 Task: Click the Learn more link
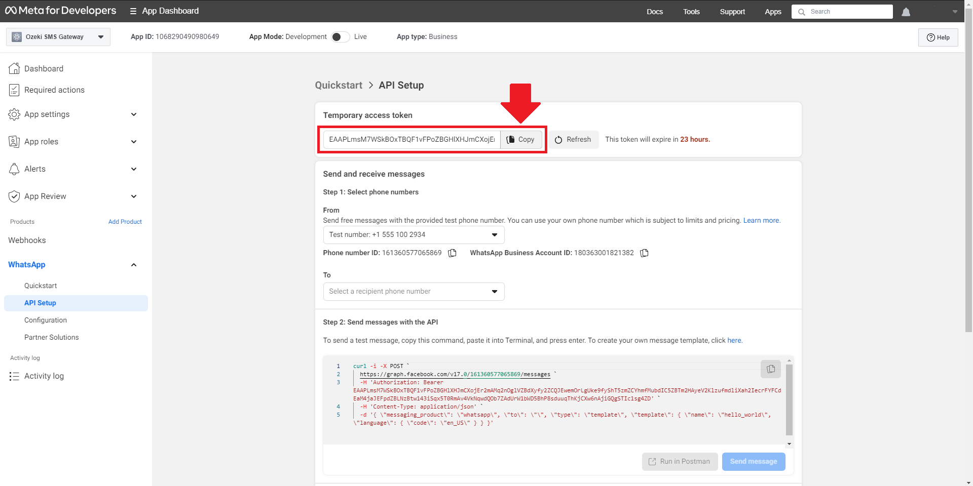click(x=761, y=220)
